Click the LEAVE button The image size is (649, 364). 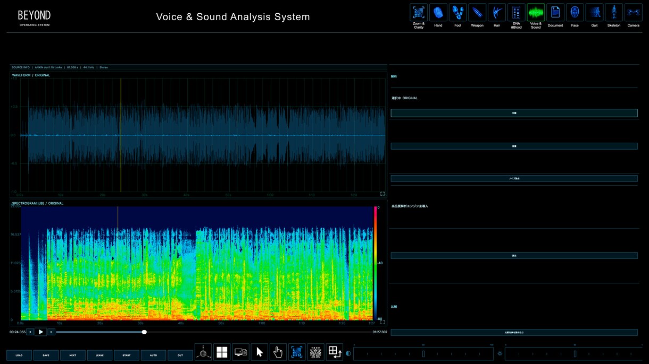click(x=99, y=356)
